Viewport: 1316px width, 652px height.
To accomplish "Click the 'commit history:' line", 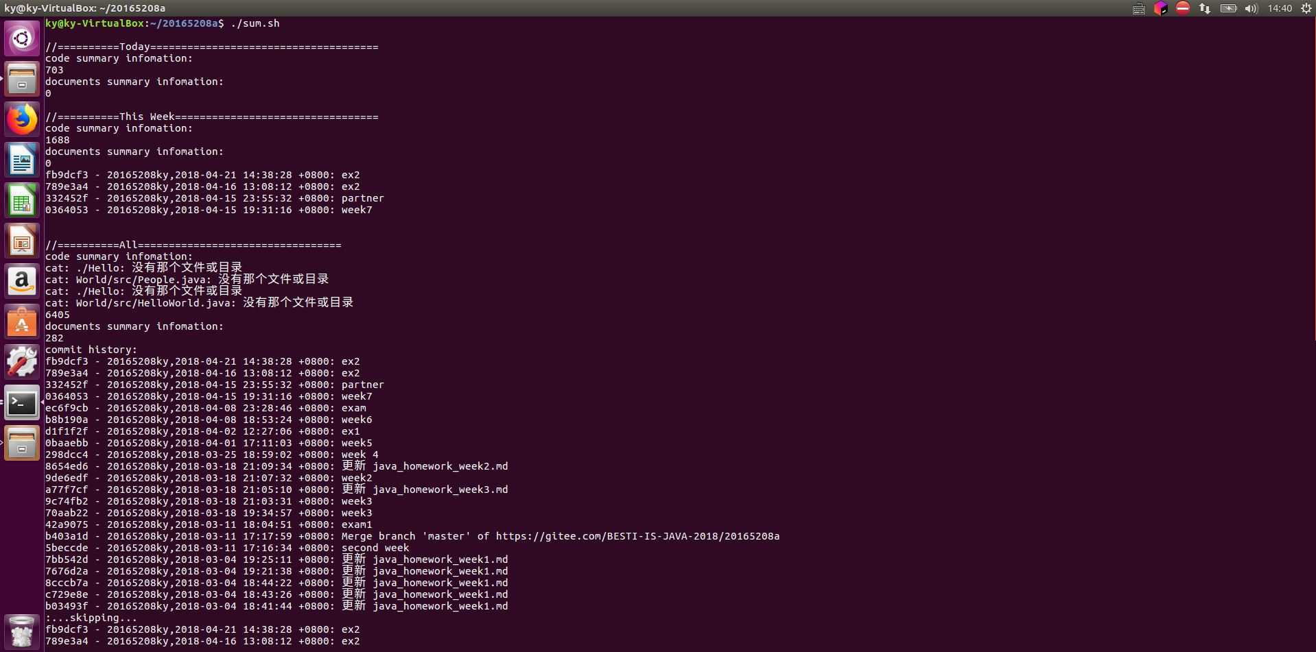I will coord(91,350).
